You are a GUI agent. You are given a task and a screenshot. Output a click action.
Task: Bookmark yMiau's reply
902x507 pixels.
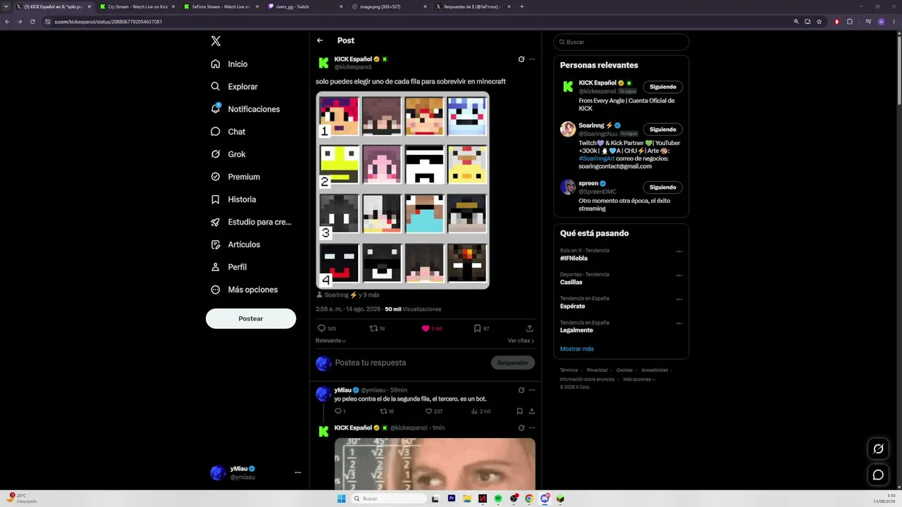click(x=520, y=411)
